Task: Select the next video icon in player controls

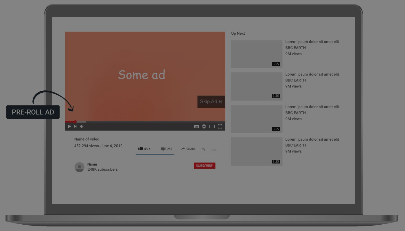Action: click(x=76, y=126)
